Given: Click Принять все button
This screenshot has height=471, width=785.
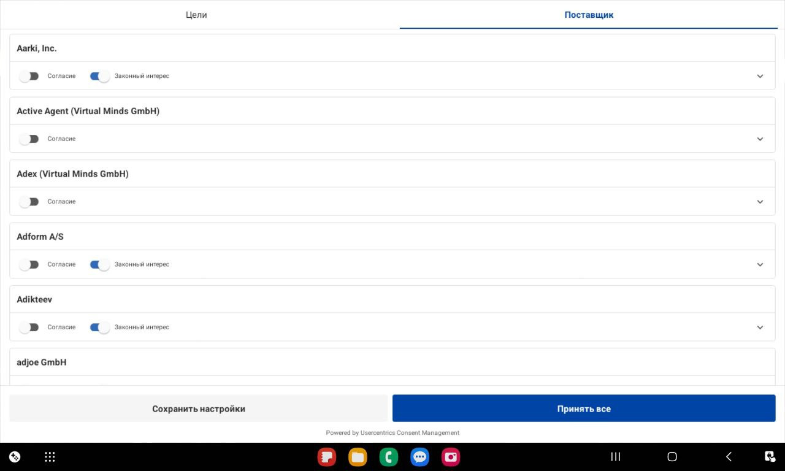Looking at the screenshot, I should (x=584, y=408).
